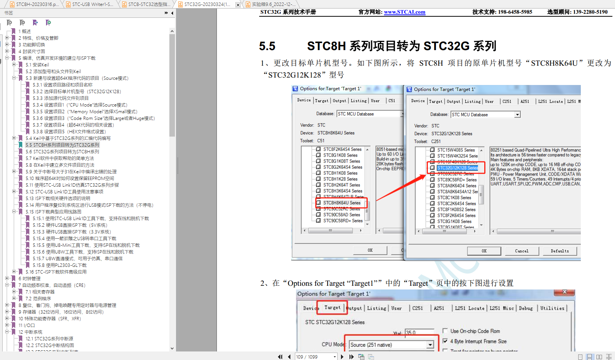
Task: Go to the next page
Action: [x=342, y=357]
